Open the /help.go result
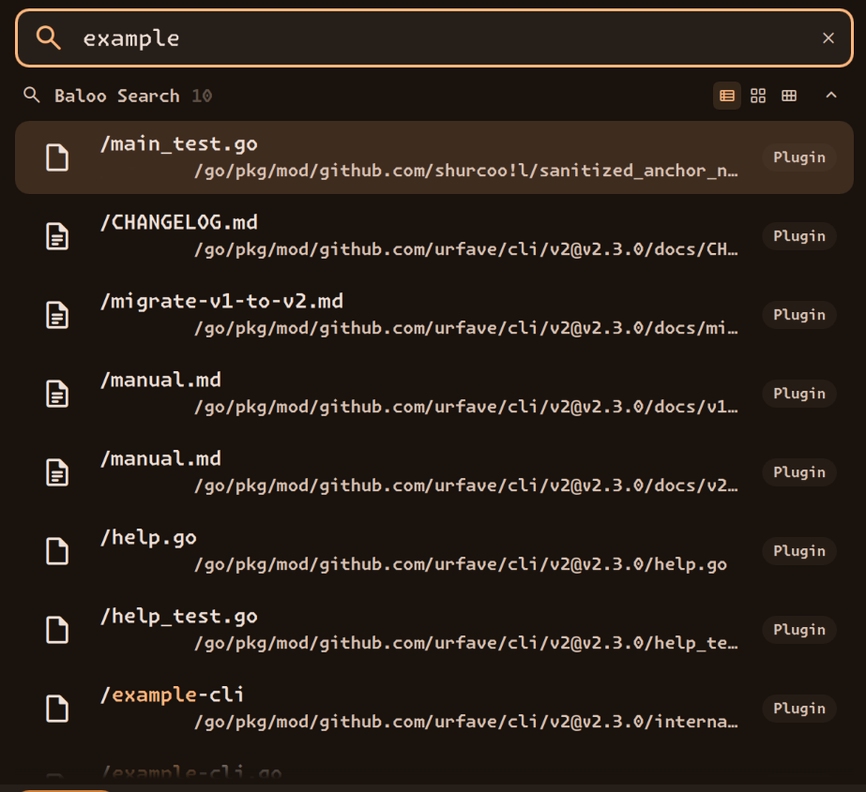The image size is (866, 792). click(434, 551)
